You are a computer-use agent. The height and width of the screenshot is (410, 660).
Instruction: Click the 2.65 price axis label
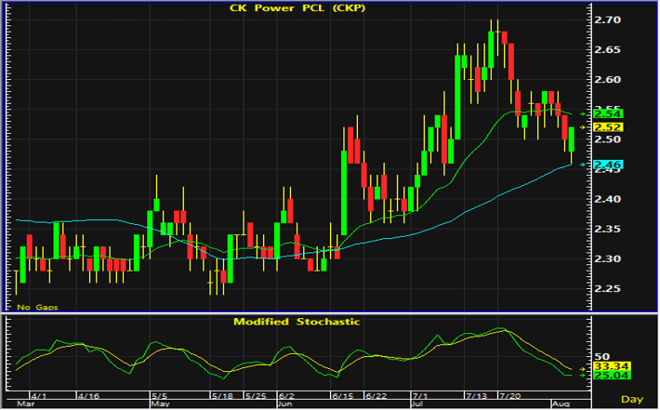pos(607,49)
